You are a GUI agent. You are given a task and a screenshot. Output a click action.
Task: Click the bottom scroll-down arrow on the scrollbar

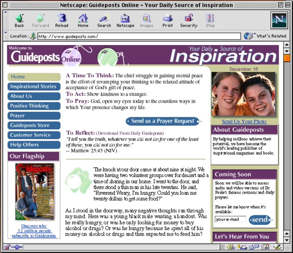[x=286, y=240]
